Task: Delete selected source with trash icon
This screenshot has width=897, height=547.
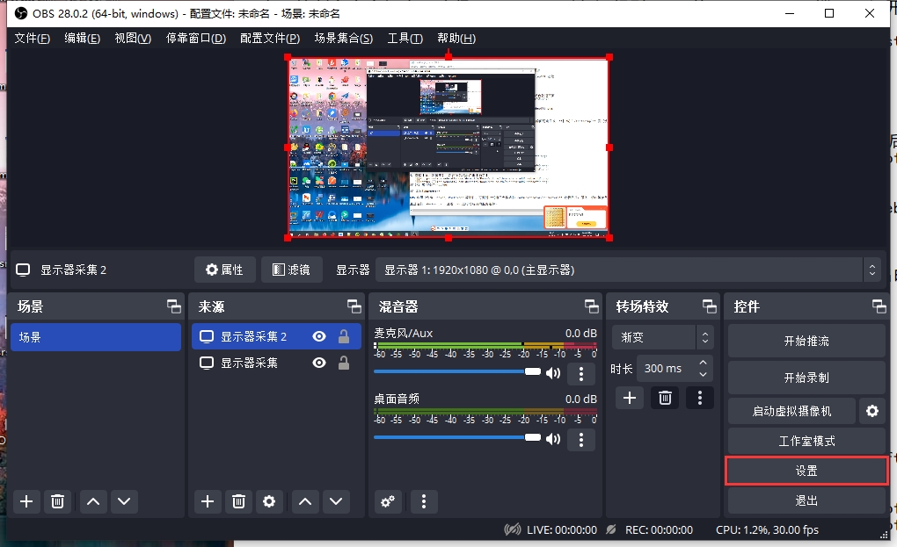Action: pyautogui.click(x=237, y=501)
